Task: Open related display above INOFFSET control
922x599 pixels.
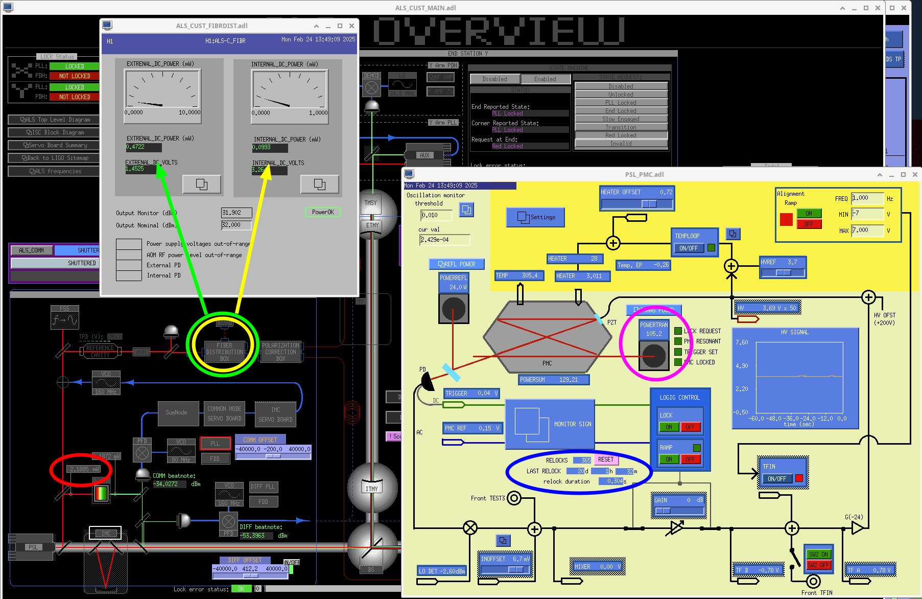Action: 503,540
